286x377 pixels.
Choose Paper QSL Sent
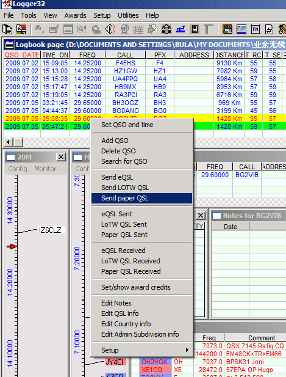[141, 235]
